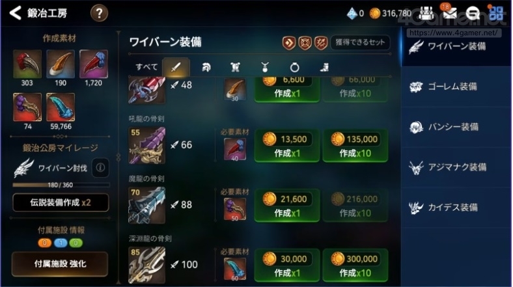Select the boots filter tab
This screenshot has width=513, height=287.
click(x=324, y=67)
